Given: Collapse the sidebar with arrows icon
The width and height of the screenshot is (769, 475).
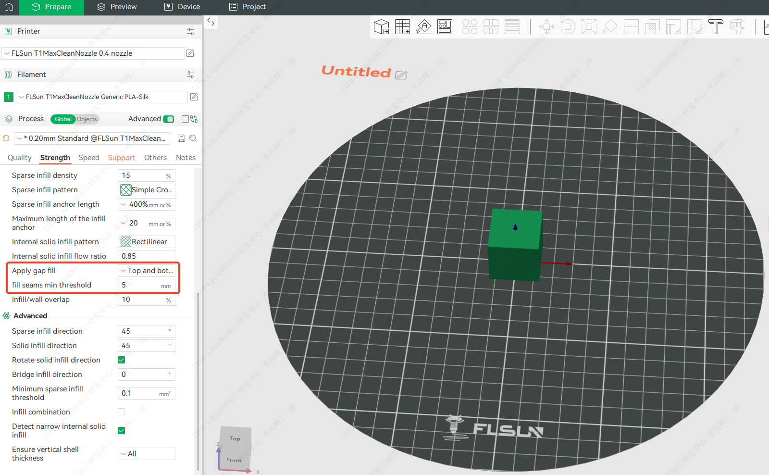Looking at the screenshot, I should pos(211,22).
